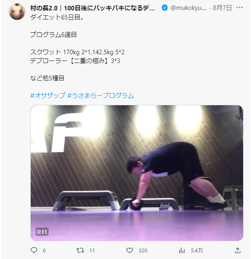Play the ab roller workout video

tap(136, 173)
